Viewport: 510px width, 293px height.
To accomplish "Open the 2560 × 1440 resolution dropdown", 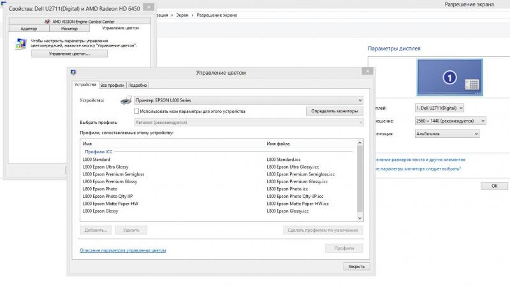I will 450,121.
